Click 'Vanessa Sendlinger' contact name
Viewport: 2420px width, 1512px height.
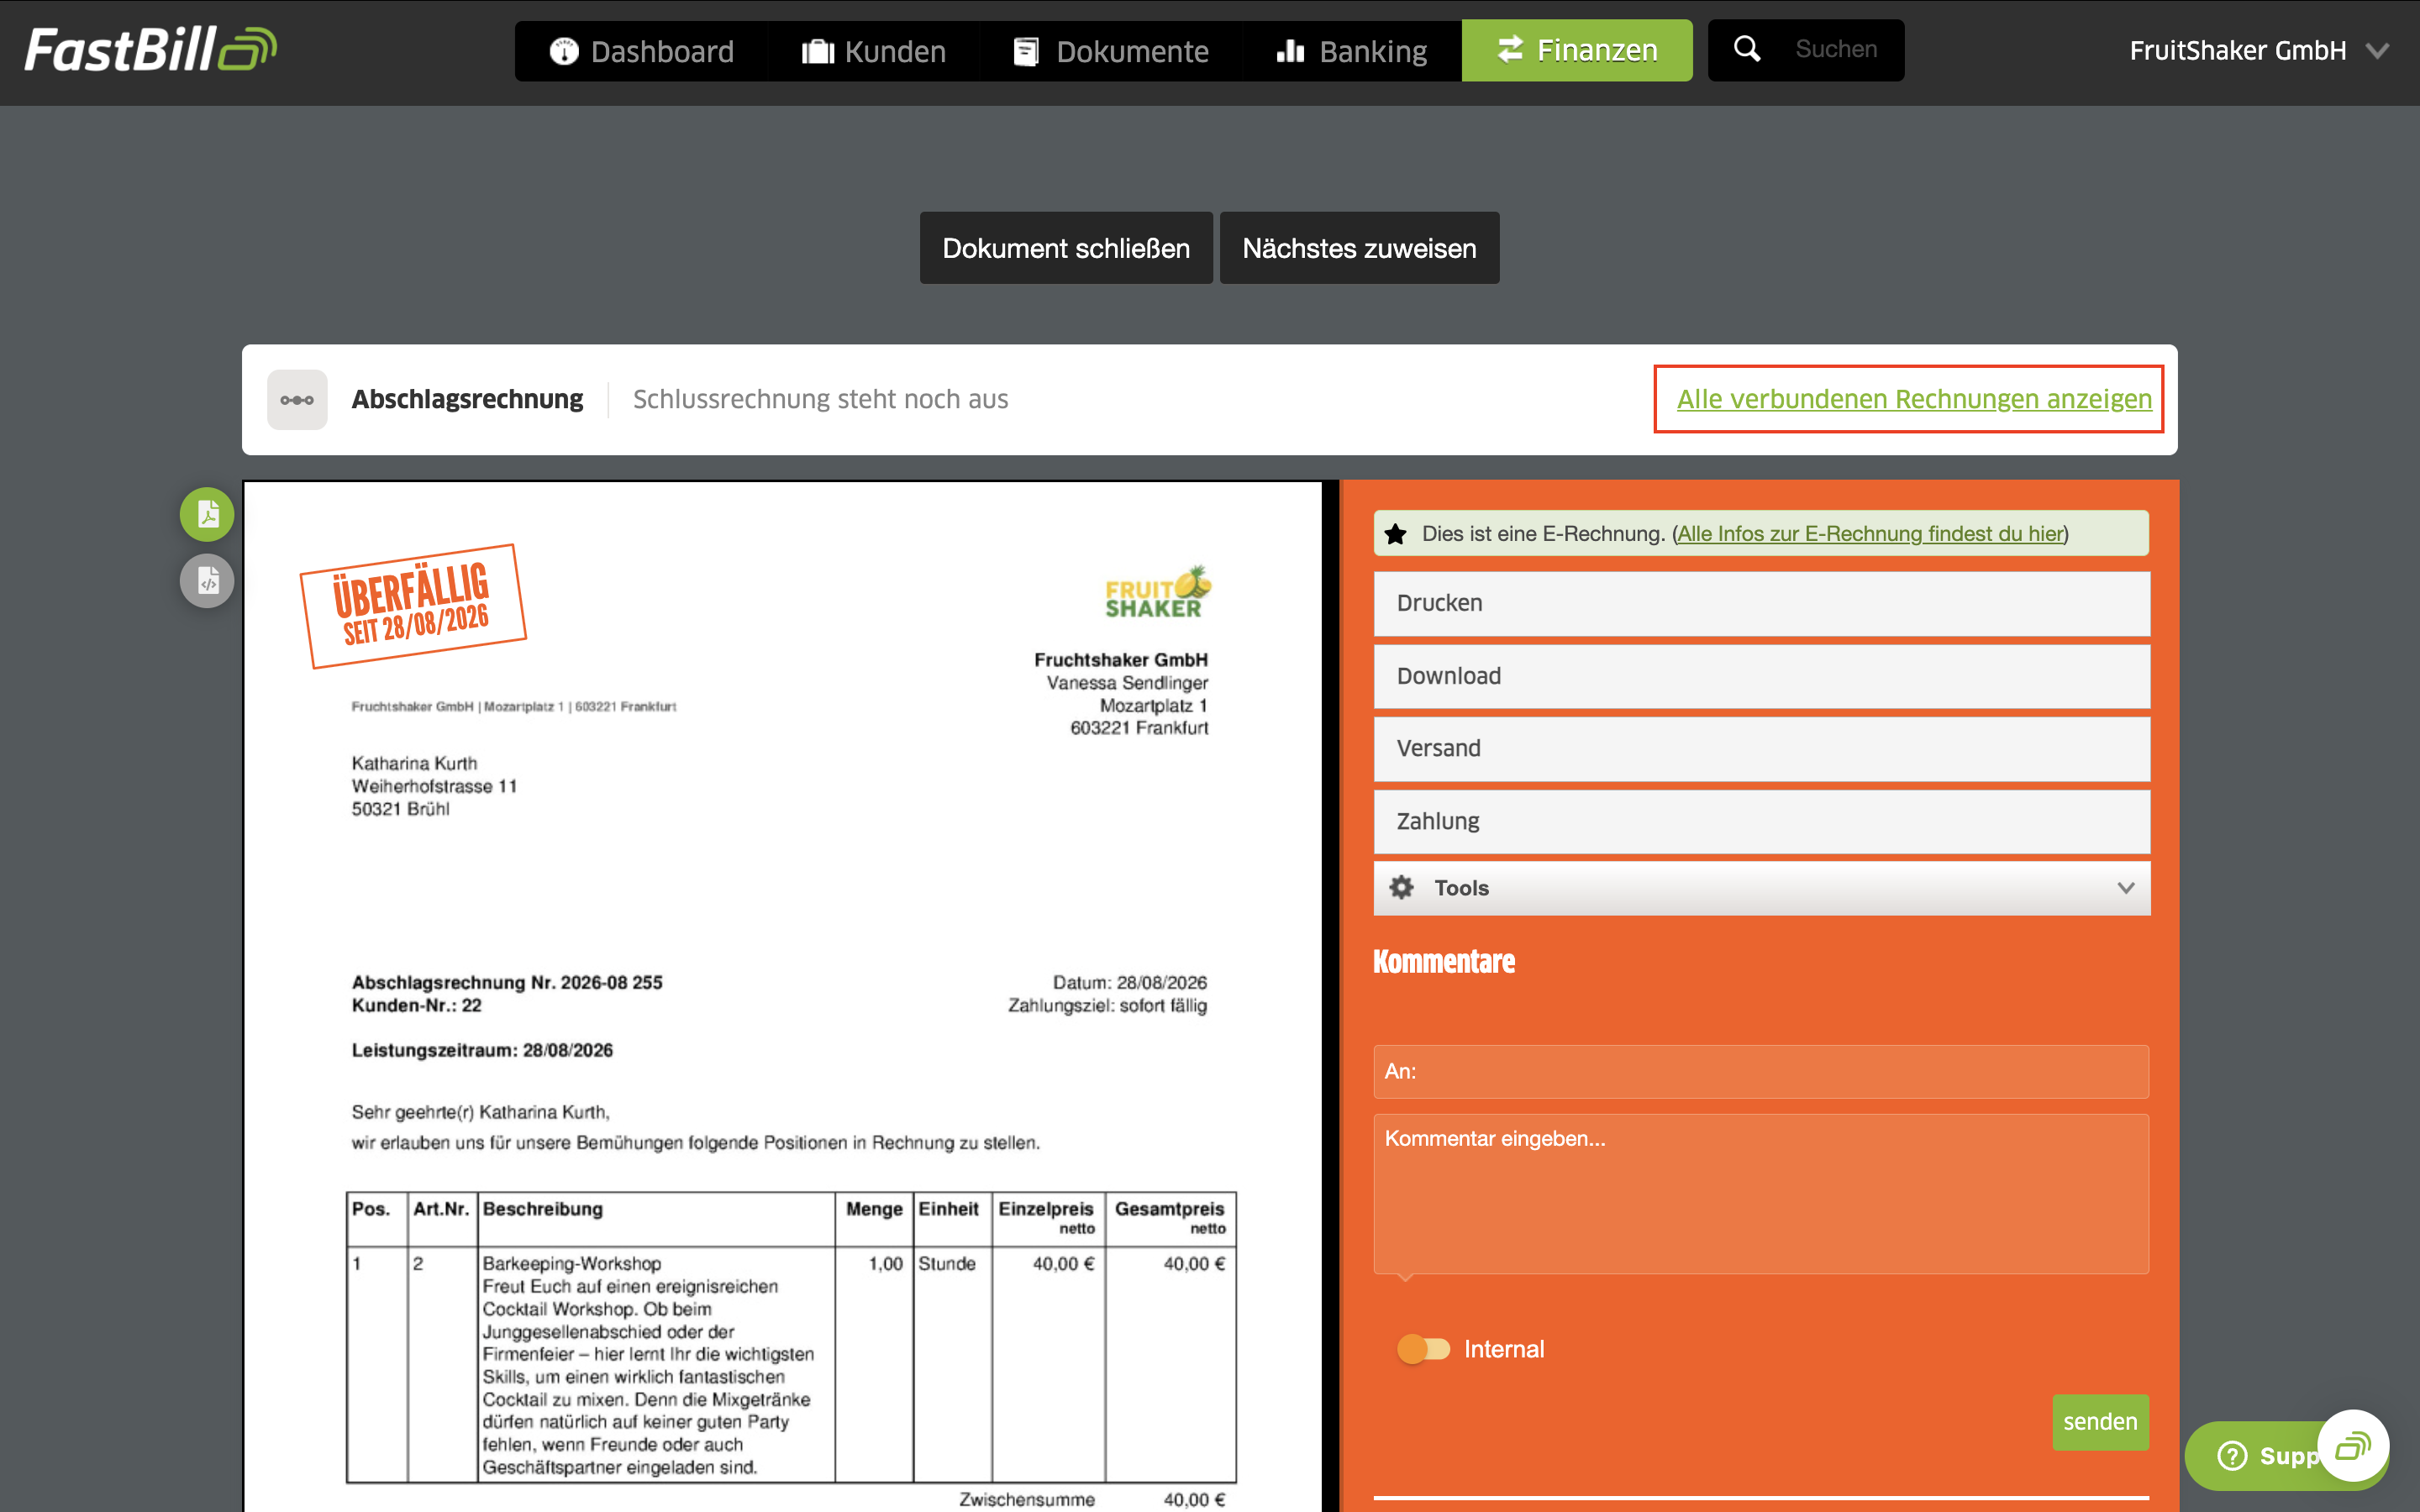(1127, 683)
